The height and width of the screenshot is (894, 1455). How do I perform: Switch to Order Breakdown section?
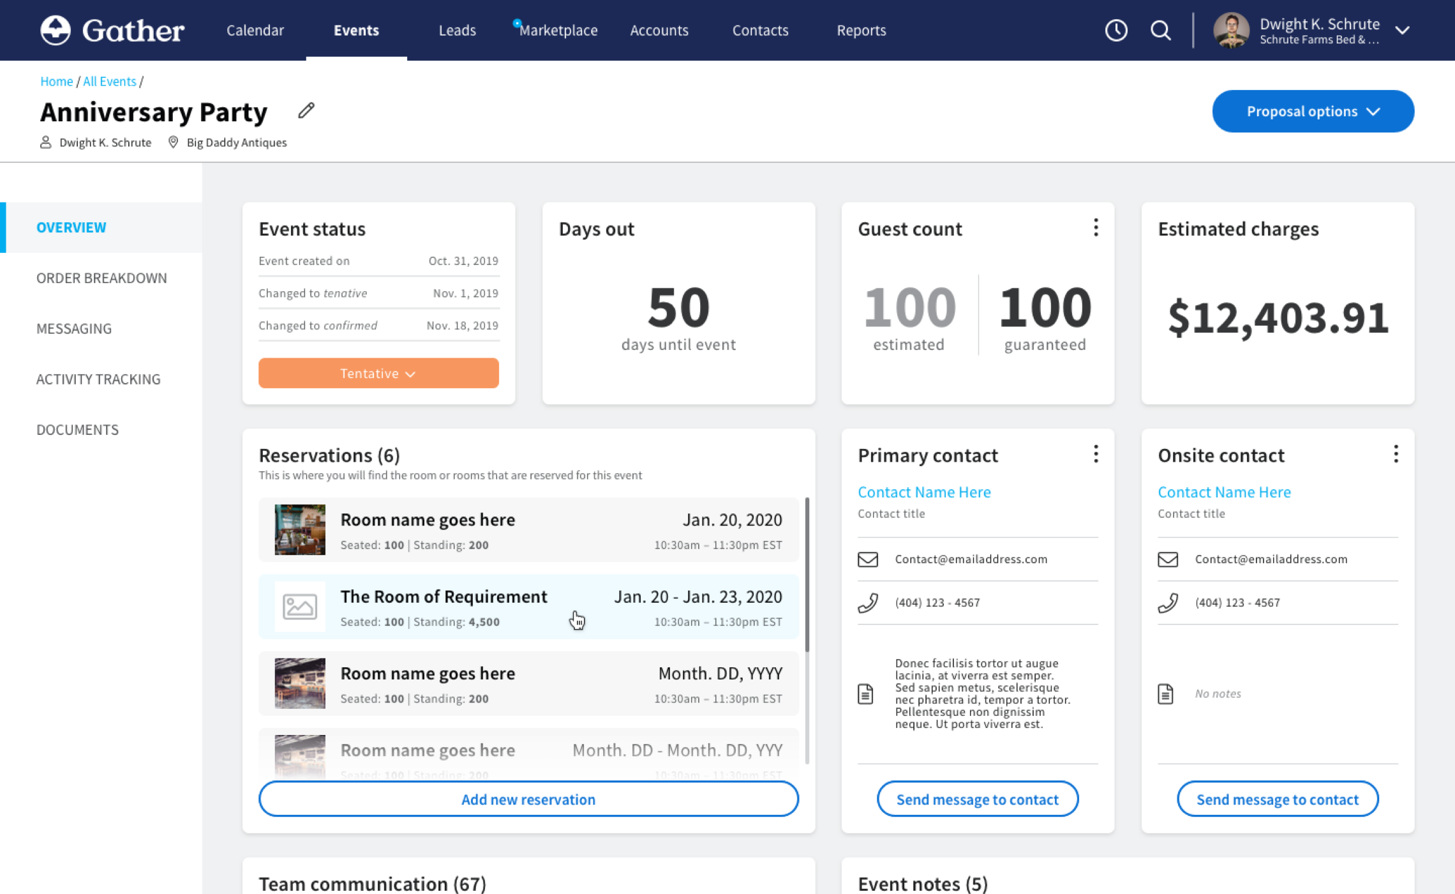point(101,278)
